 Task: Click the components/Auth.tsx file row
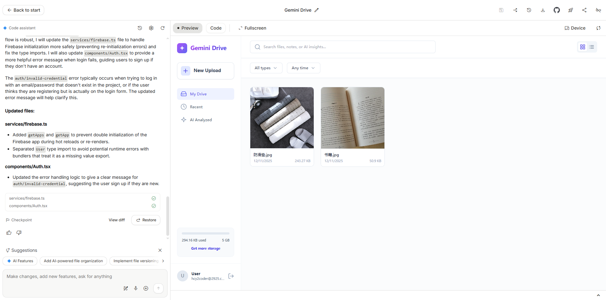(x=83, y=206)
